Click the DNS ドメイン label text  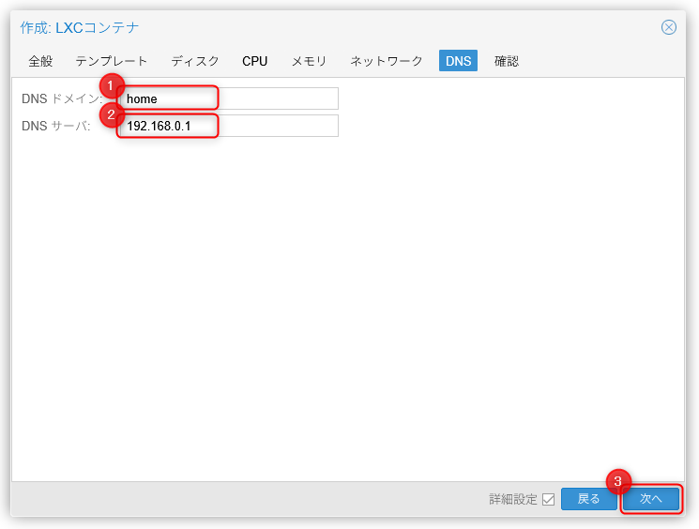[62, 98]
